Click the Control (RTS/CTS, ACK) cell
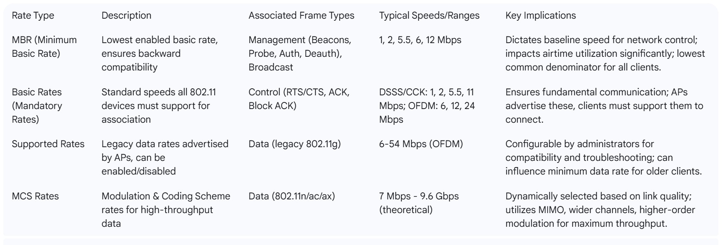This screenshot has height=245, width=725. point(299,99)
